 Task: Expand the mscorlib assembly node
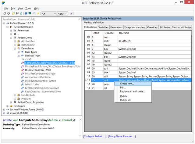pyautogui.click(x=4, y=113)
